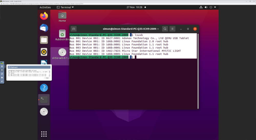This screenshot has width=256, height=140.
Task: Click the Bus 004 Device 001 line
Action: pyautogui.click(x=119, y=45)
